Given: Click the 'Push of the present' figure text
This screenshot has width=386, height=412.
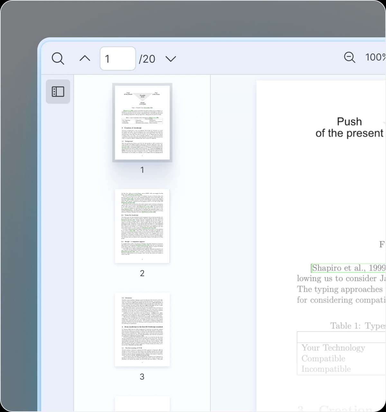Looking at the screenshot, I should point(349,127).
